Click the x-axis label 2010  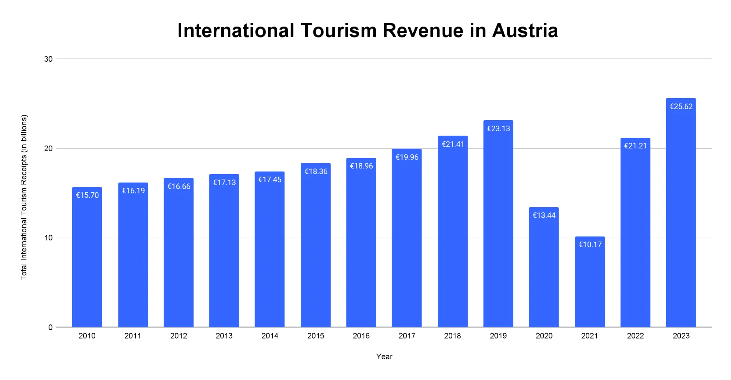pyautogui.click(x=87, y=336)
